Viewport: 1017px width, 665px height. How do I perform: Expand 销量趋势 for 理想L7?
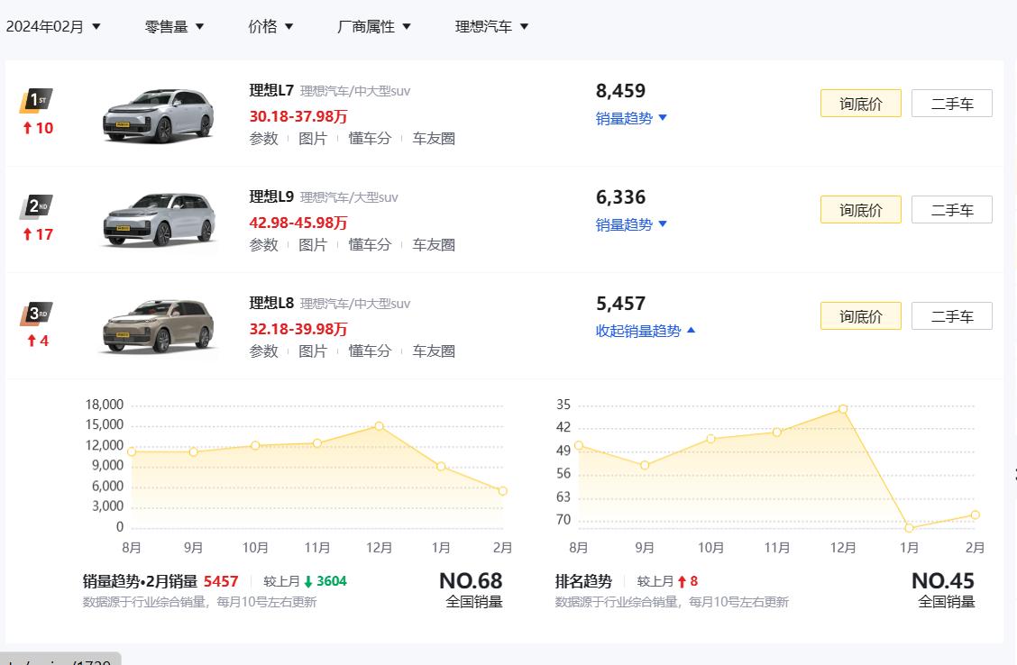click(x=631, y=118)
